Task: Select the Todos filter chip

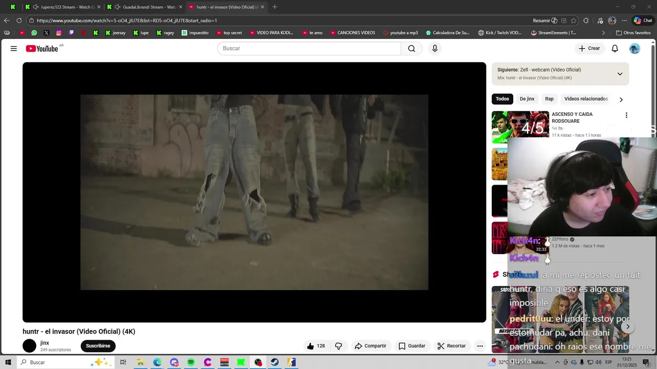Action: [x=503, y=99]
